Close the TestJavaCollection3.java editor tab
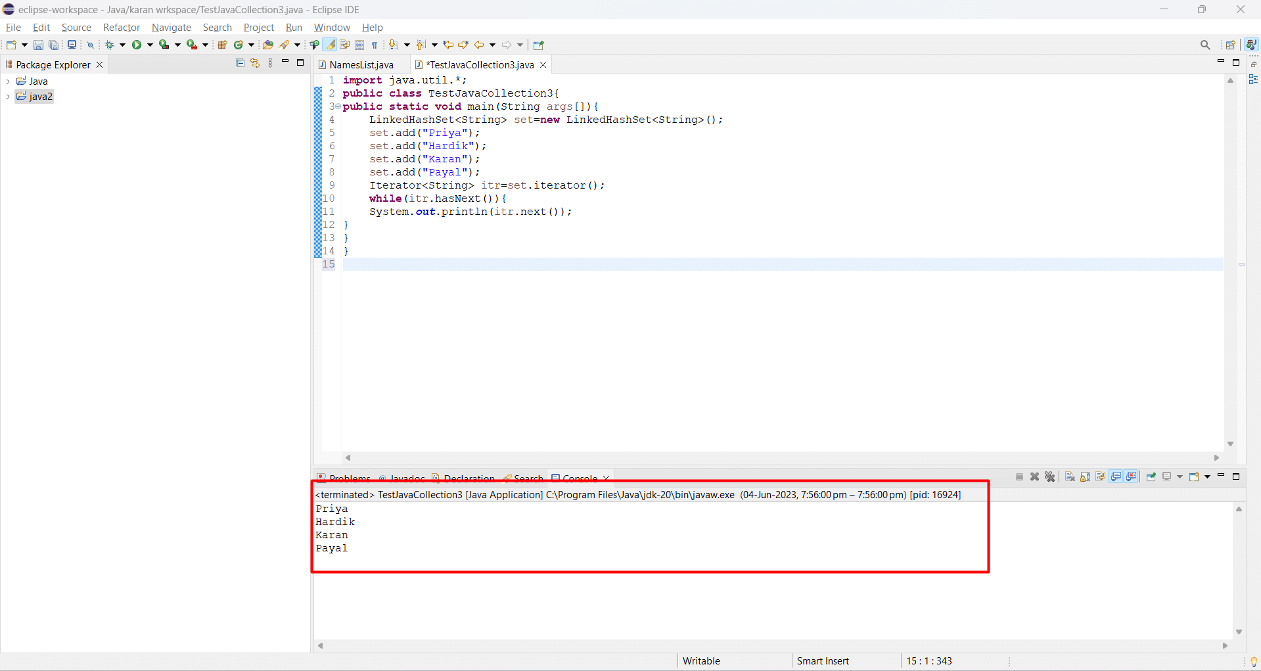 [x=543, y=64]
